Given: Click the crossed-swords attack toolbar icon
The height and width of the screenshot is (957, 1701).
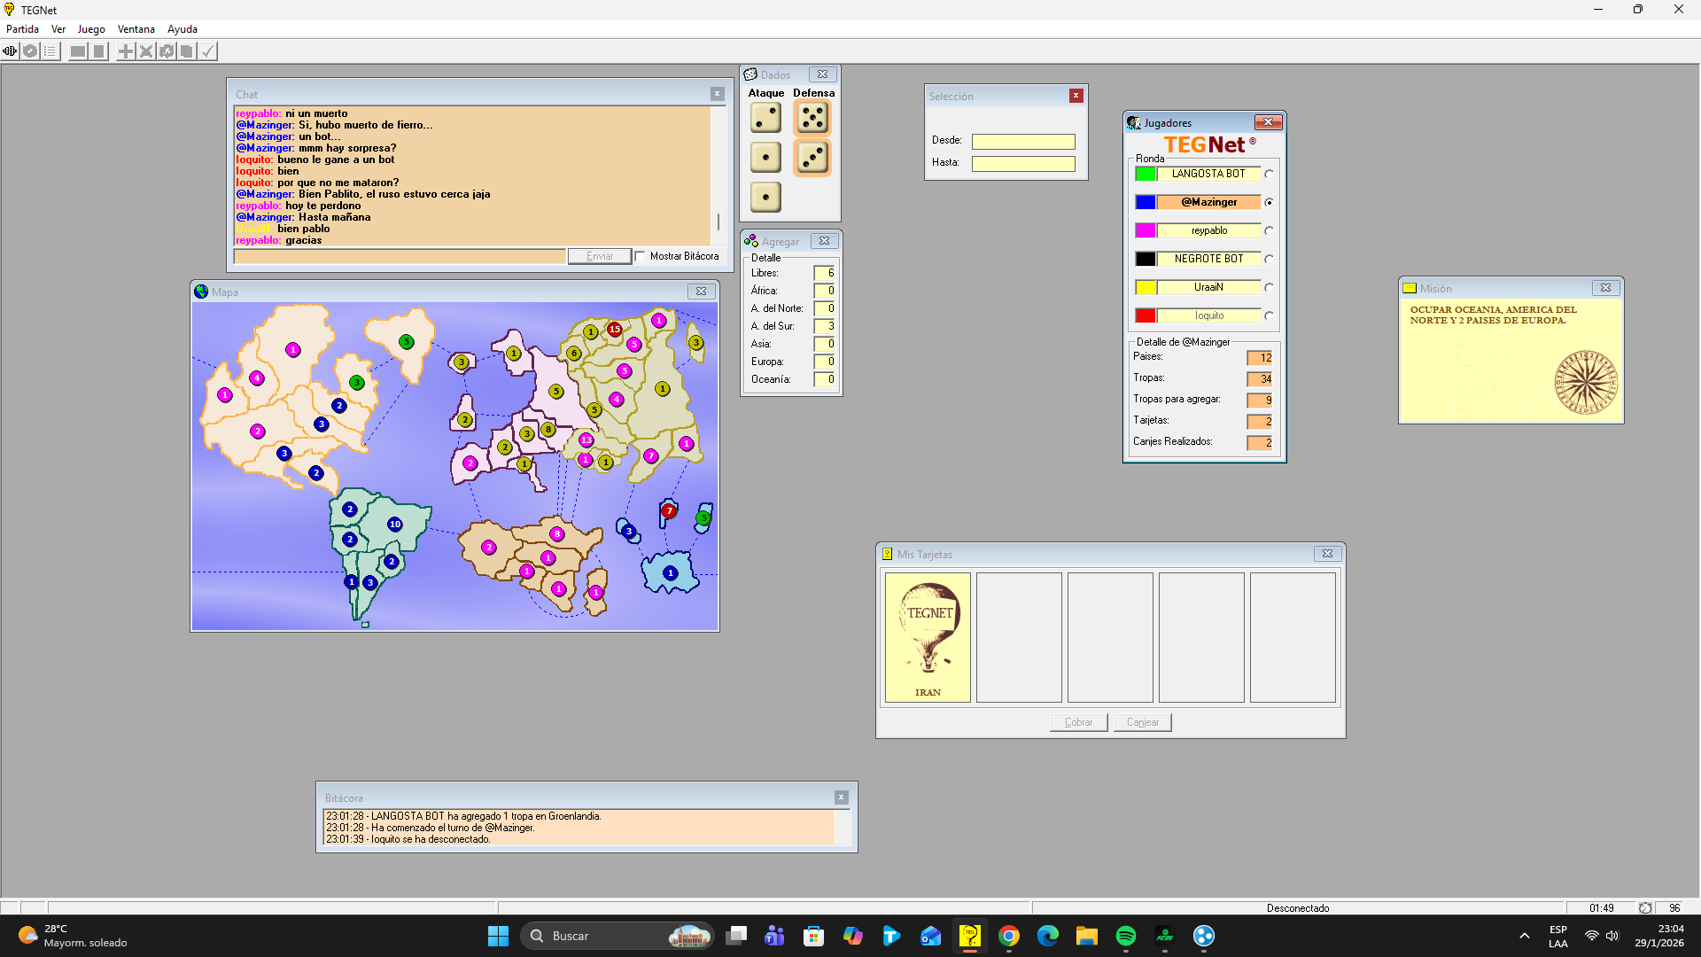Looking at the screenshot, I should pyautogui.click(x=146, y=51).
